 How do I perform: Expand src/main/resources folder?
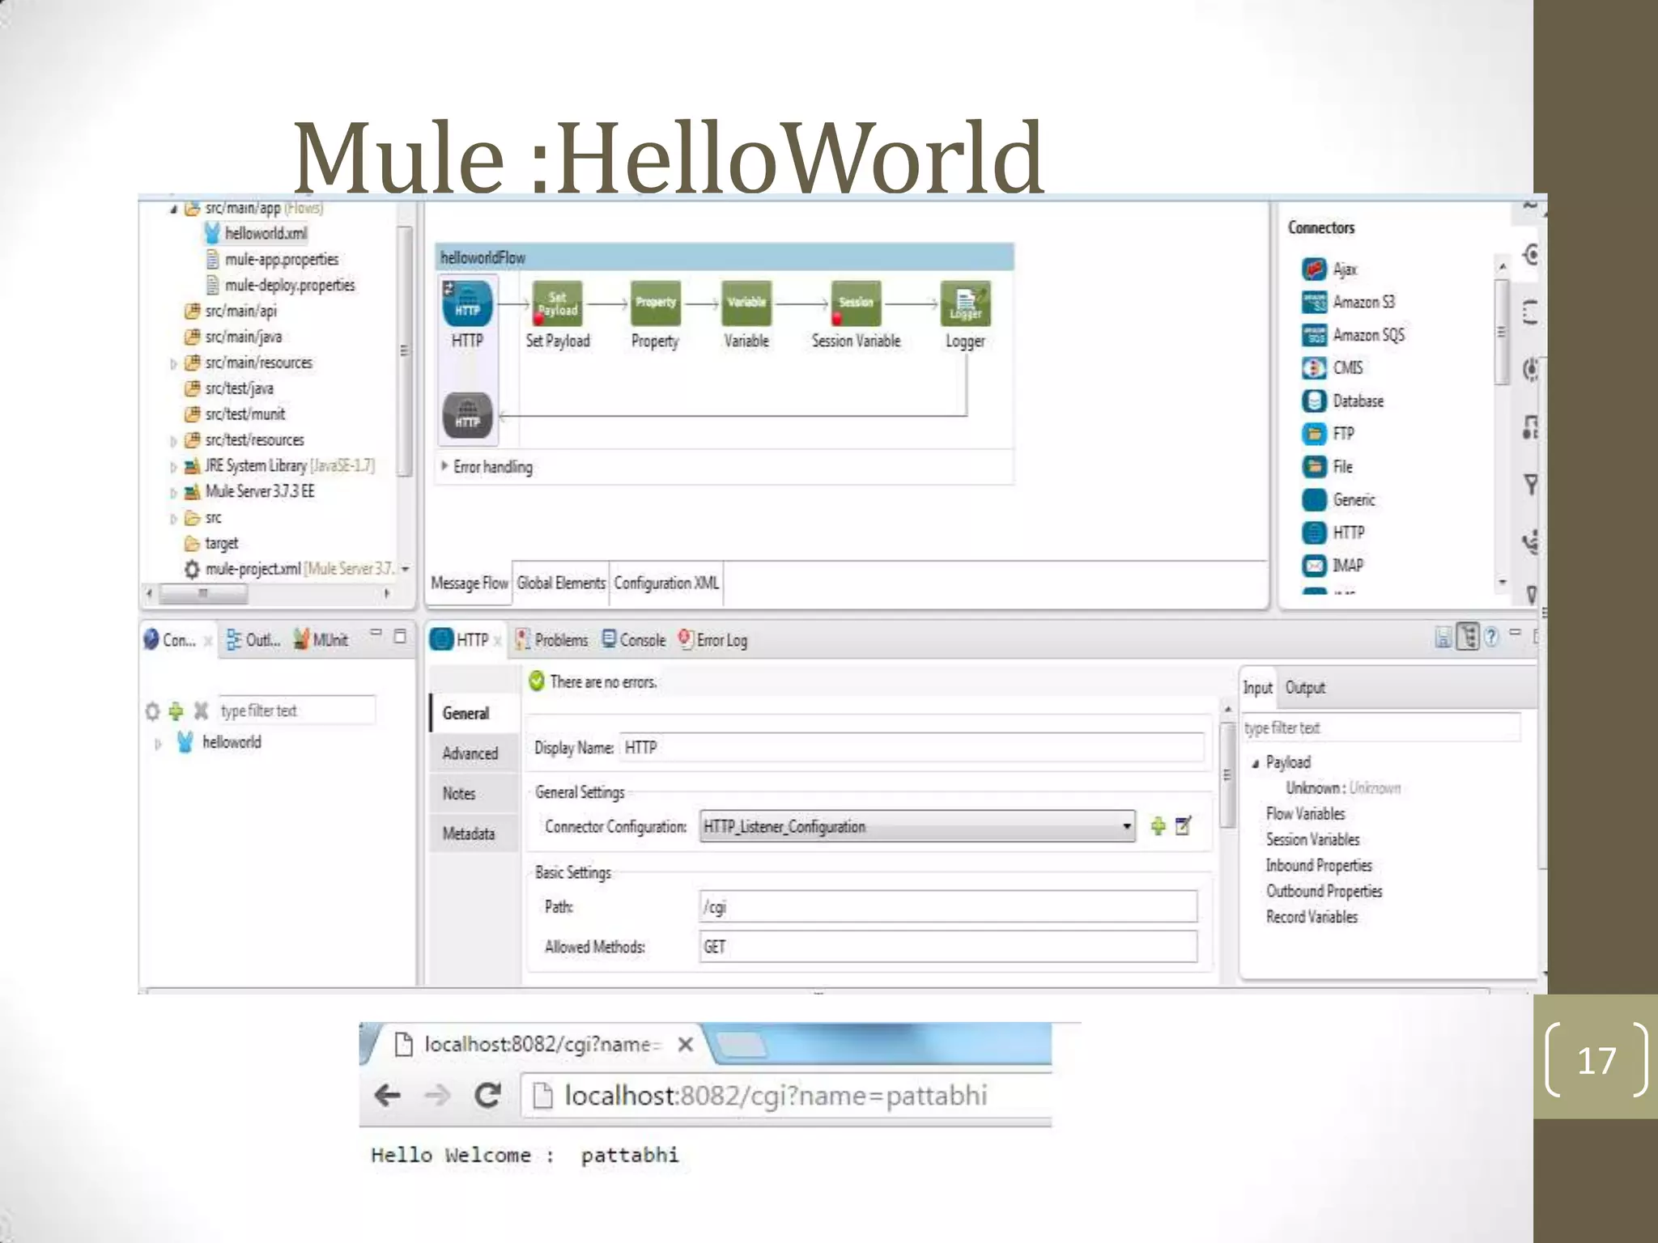[x=173, y=363]
